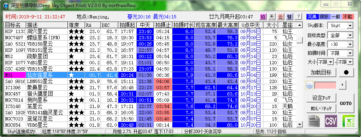Select the NGC457 target row
Screen dimensions: 361x137
[151, 94]
